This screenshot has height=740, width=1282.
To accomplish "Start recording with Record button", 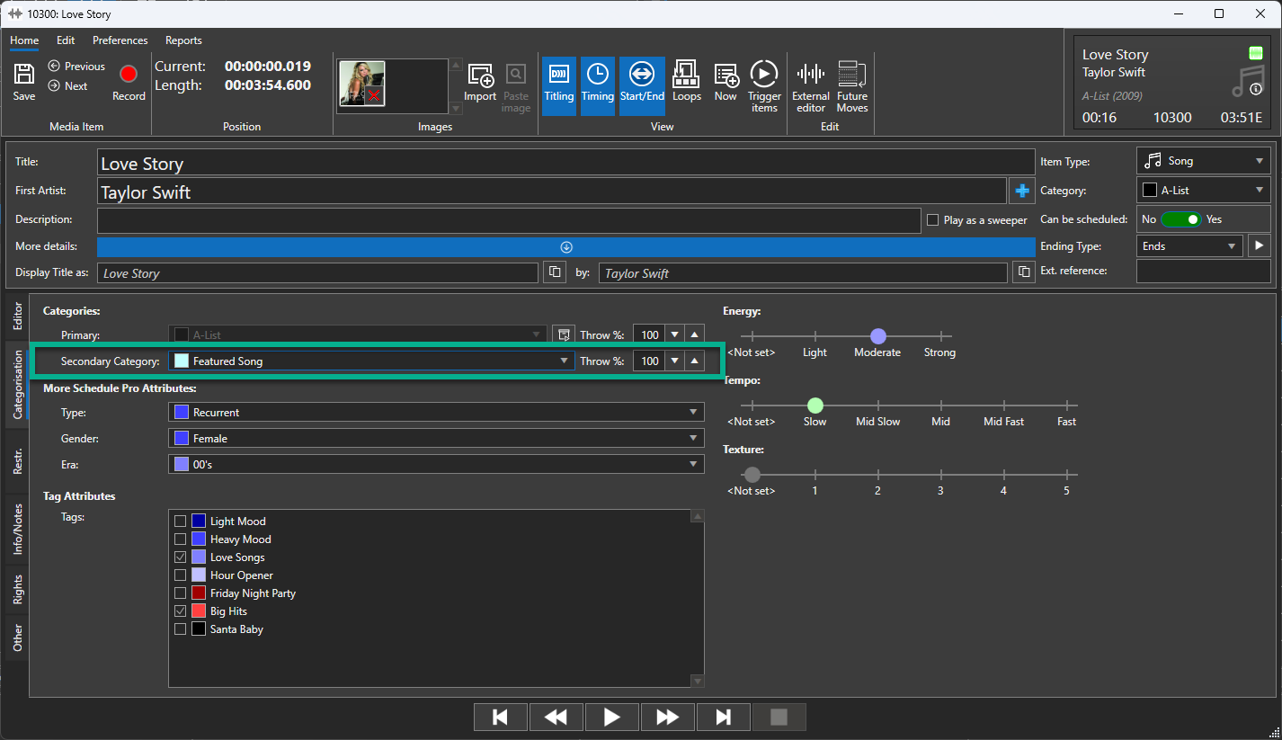I will click(x=129, y=82).
